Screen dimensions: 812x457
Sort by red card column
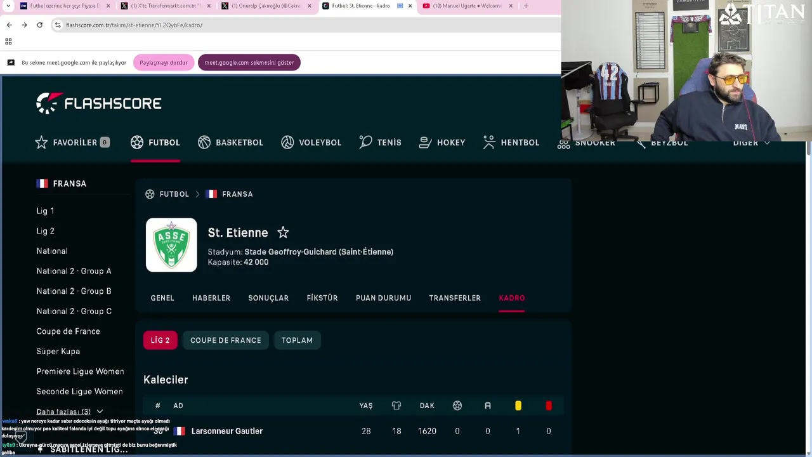click(x=549, y=406)
